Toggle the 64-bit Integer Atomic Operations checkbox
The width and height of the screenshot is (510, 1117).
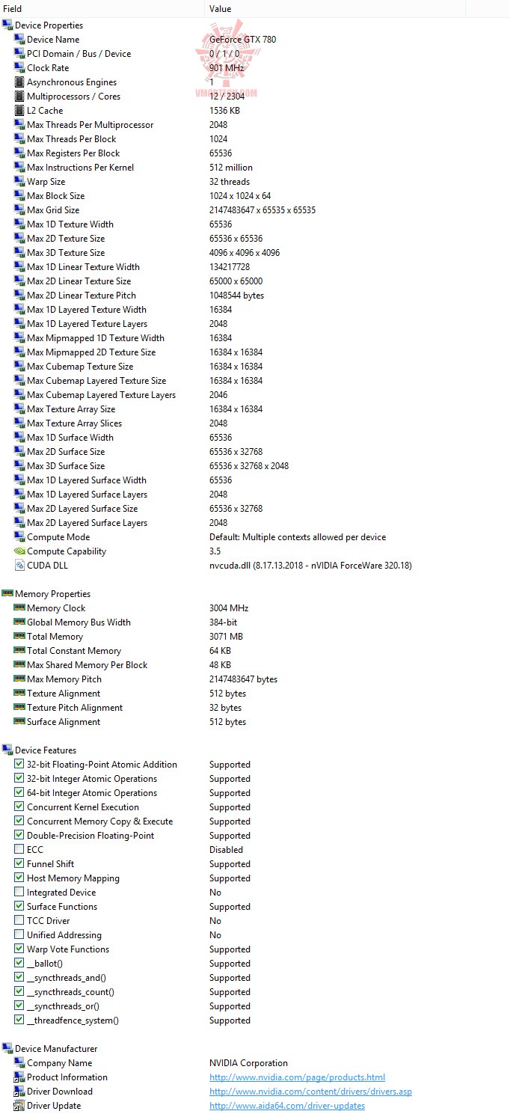point(19,793)
